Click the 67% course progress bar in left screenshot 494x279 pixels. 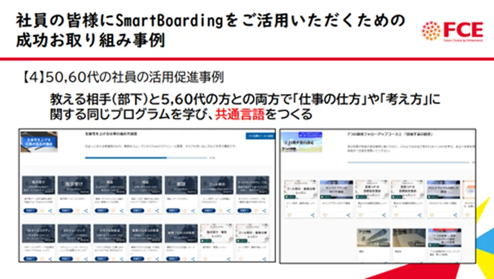[146, 157]
